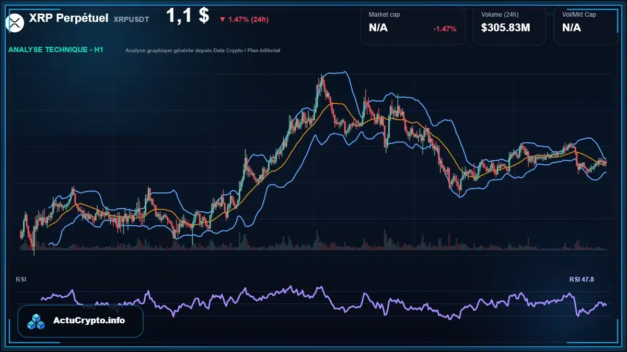Click the red down-triangle beside 1.47% (24h)
The image size is (627, 352).
(x=223, y=20)
